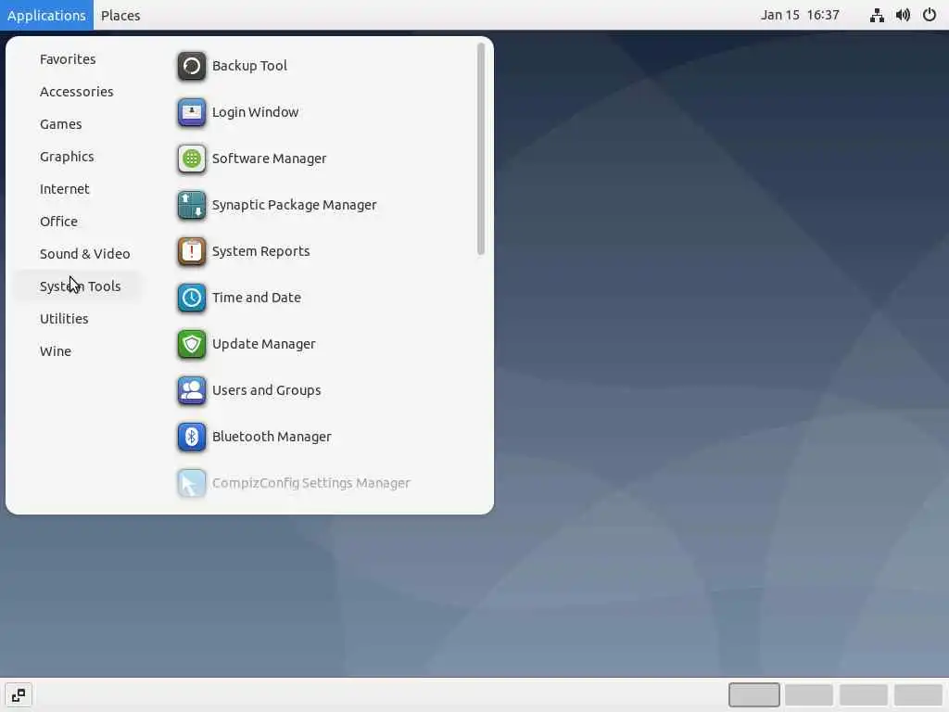Open the Applications menu
Screen dimensions: 949x712
click(46, 15)
